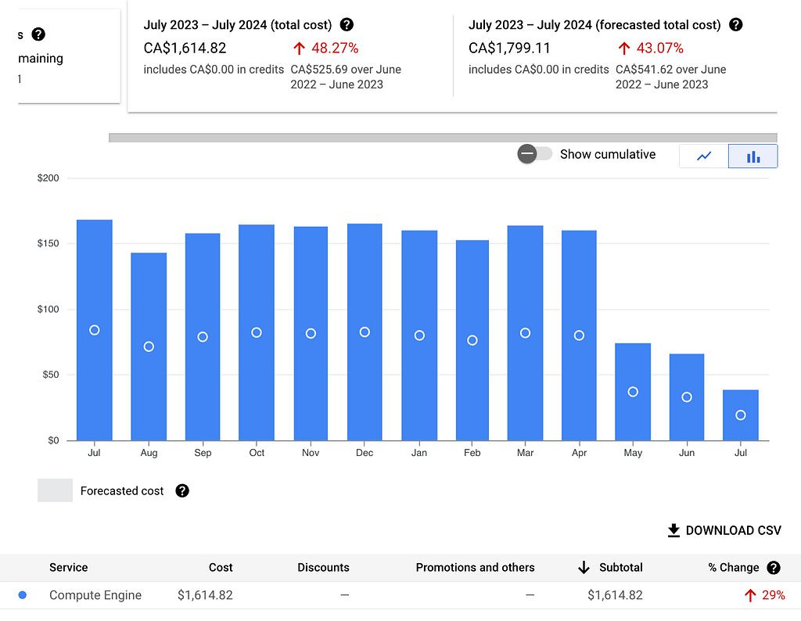Select the Jan bar in chart
Viewport: 801px width, 621px height.
click(419, 335)
